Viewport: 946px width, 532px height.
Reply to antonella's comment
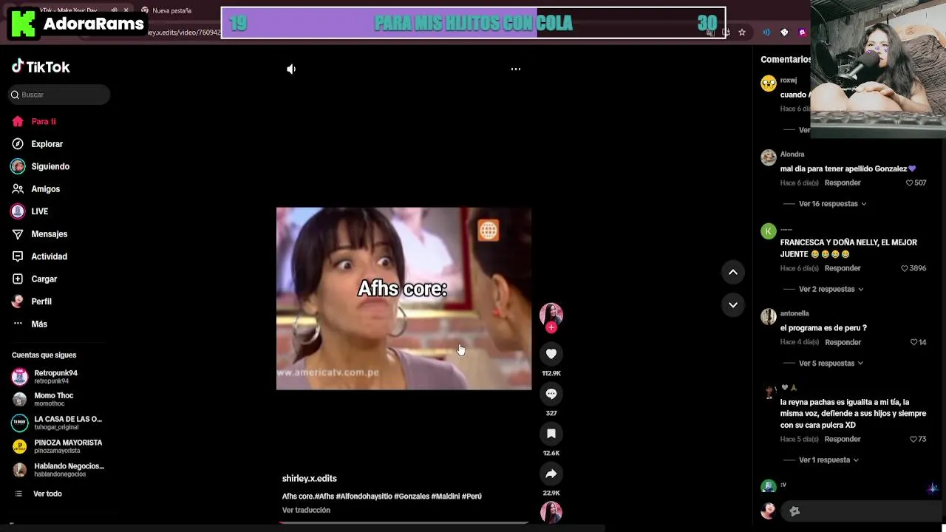coord(843,342)
